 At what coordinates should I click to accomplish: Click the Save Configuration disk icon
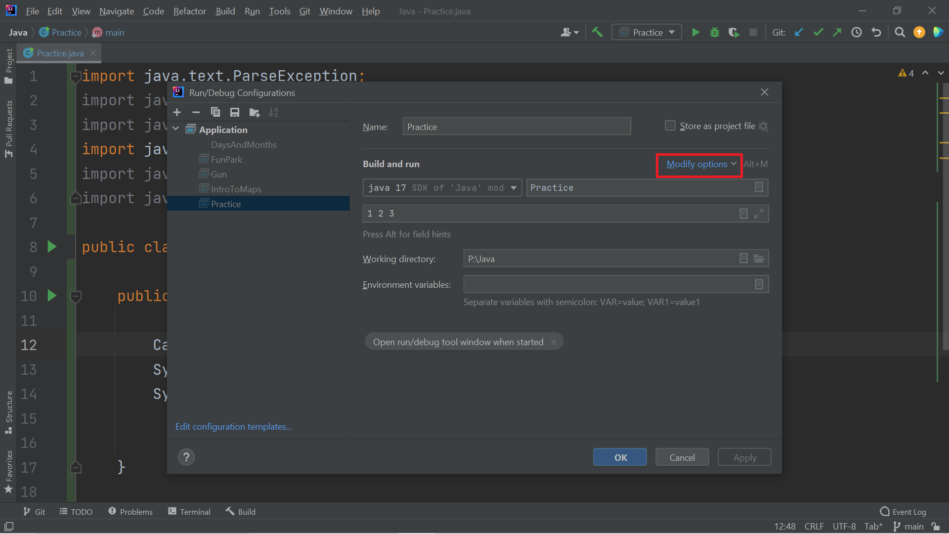(235, 113)
